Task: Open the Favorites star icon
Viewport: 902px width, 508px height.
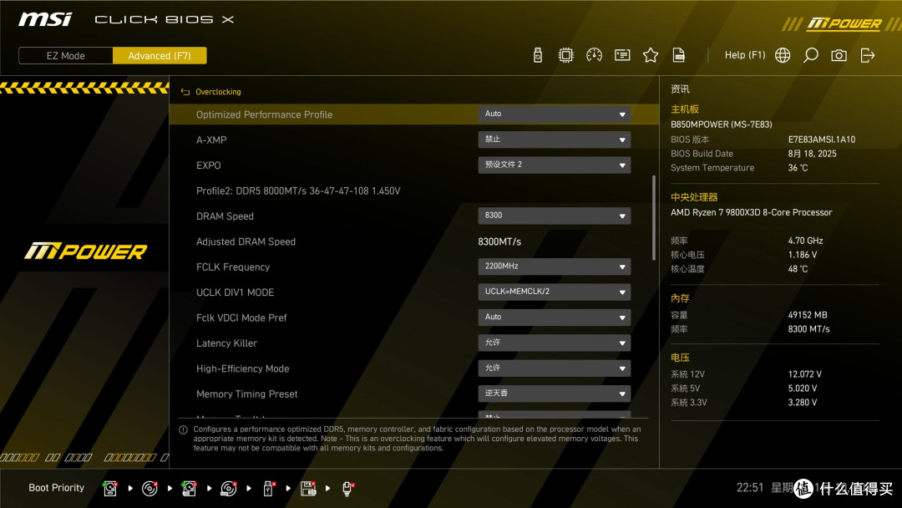Action: coord(651,54)
